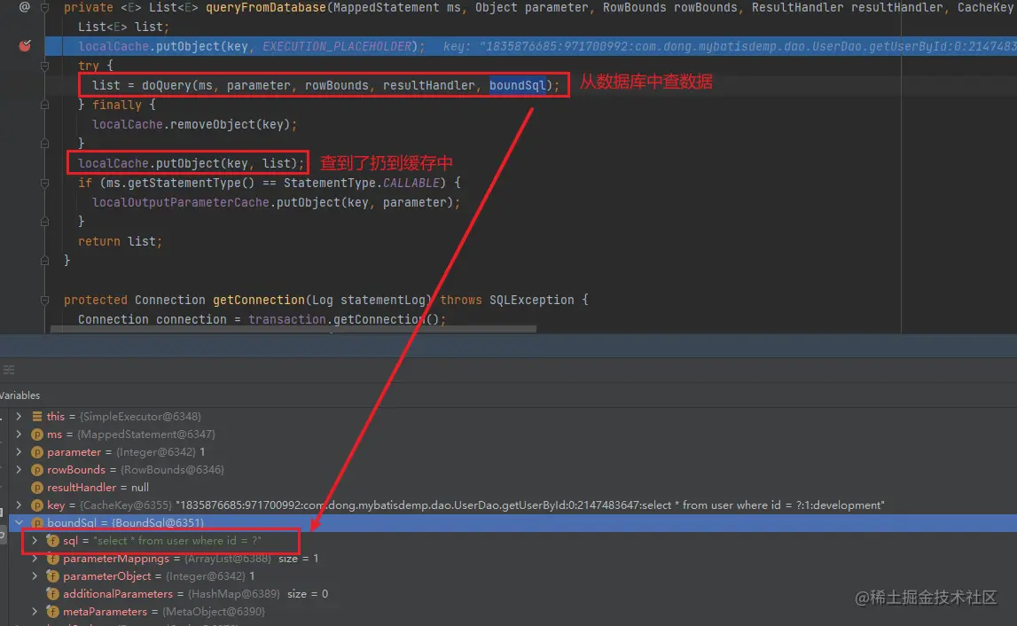Open the Variables panel tab
Image resolution: width=1017 pixels, height=626 pixels.
tap(20, 395)
